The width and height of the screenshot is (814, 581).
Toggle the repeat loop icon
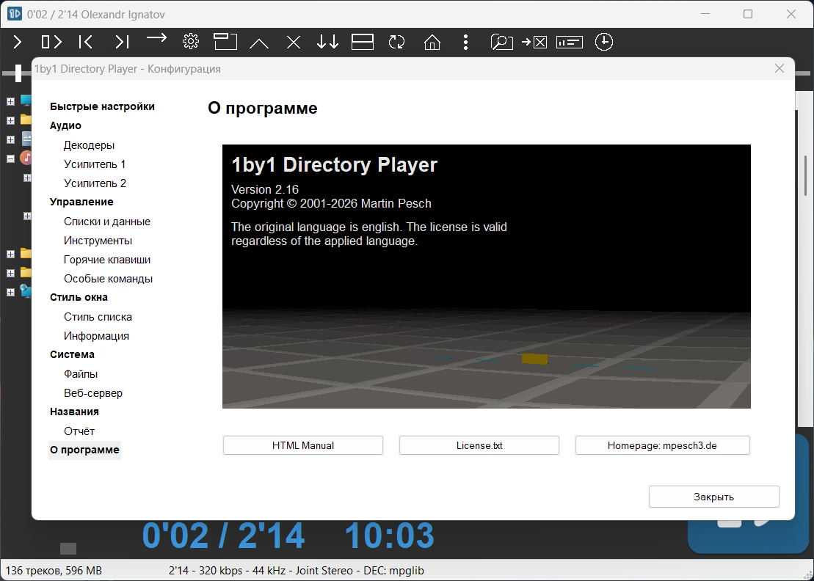click(x=396, y=42)
